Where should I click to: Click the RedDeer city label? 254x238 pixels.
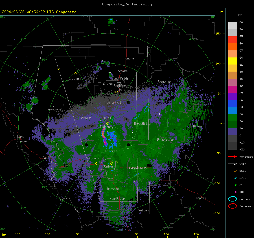pyautogui.click(x=120, y=86)
